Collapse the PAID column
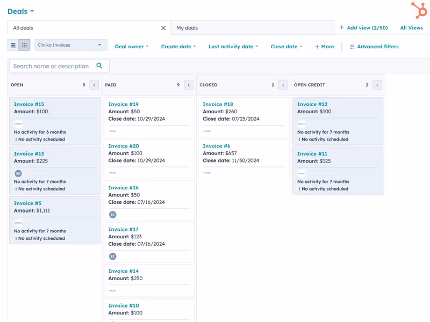The image size is (430, 322). 188,85
